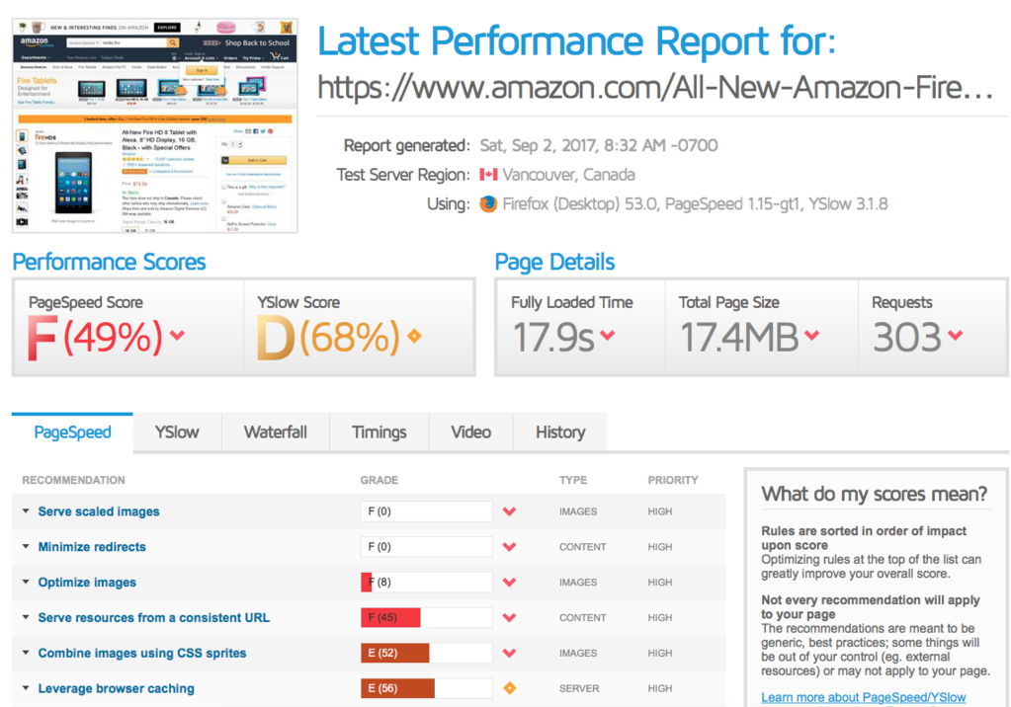Click red arrow next to Total Page Size

pos(812,335)
